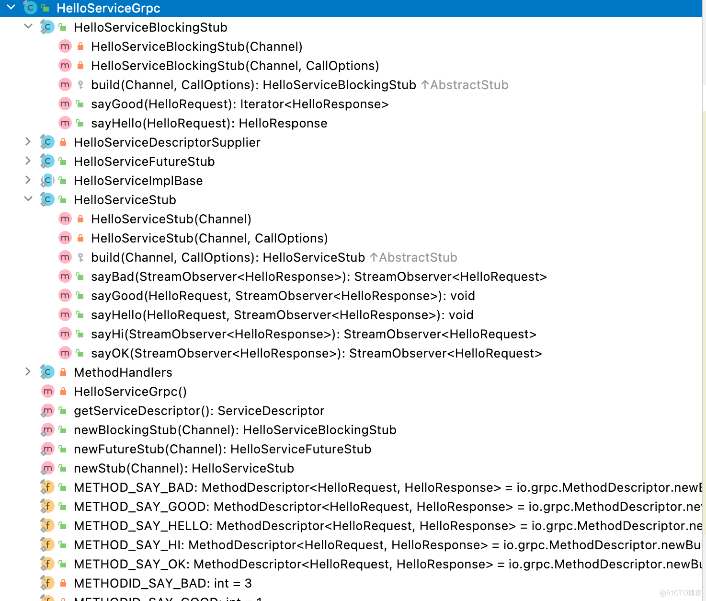Collapse the HelloServiceBlockingStub class node
The height and width of the screenshot is (601, 706).
point(28,26)
